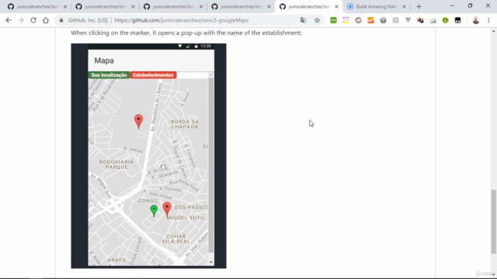This screenshot has height=279, width=497.
Task: Open the green extension icon in toolbar
Action: click(x=333, y=20)
